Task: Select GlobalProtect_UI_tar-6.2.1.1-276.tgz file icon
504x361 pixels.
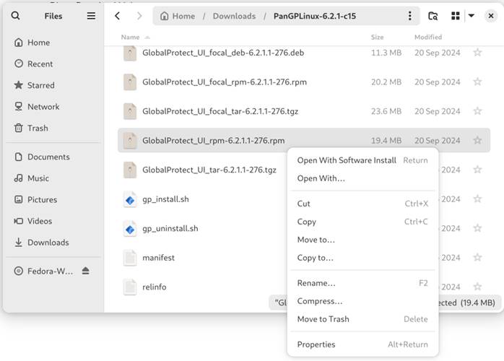Action: [x=130, y=170]
